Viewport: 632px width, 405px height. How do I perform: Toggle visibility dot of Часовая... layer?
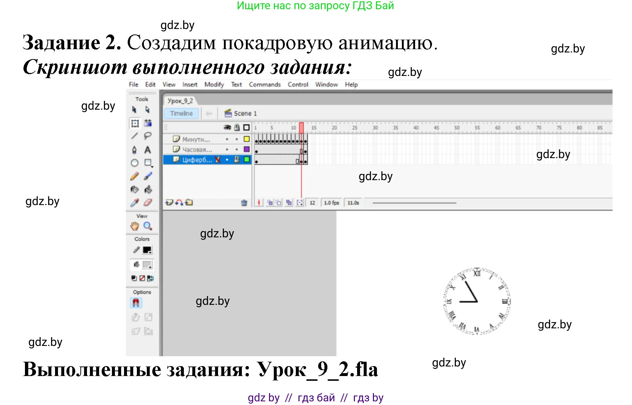point(227,149)
